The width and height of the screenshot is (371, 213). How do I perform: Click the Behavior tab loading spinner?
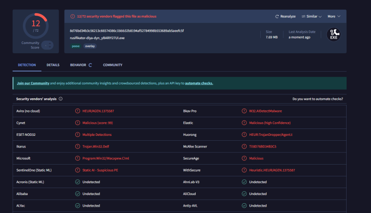pos(90,65)
